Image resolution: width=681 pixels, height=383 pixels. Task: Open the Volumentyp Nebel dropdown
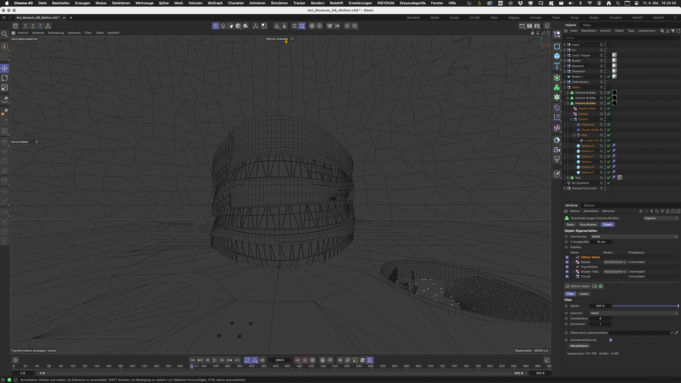[x=633, y=236]
